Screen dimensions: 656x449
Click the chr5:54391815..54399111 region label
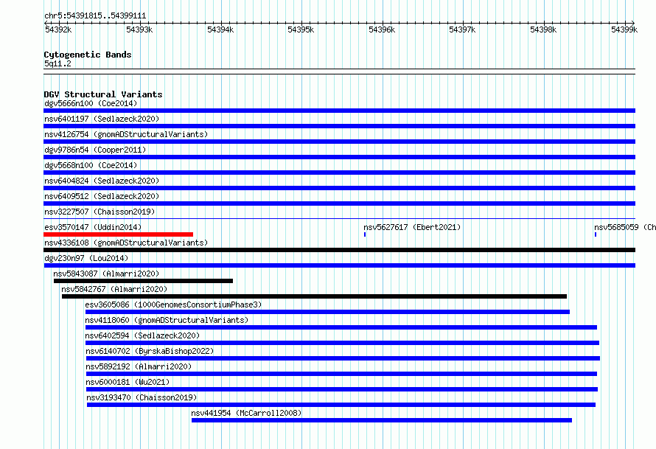pyautogui.click(x=95, y=16)
